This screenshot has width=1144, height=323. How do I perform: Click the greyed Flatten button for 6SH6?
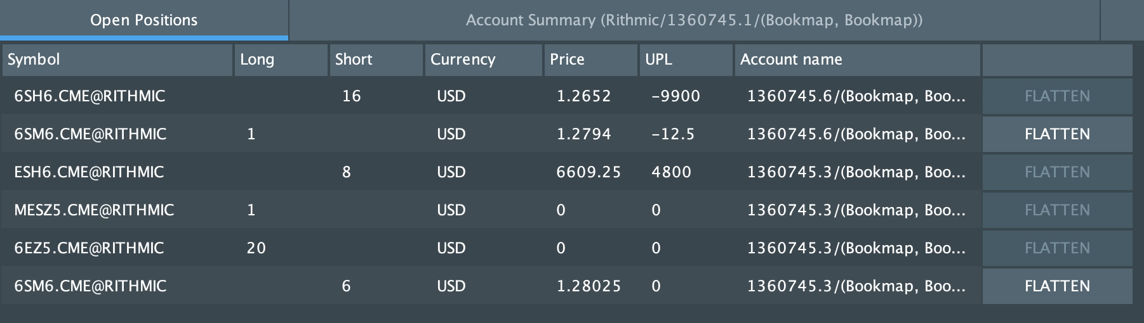(1057, 96)
